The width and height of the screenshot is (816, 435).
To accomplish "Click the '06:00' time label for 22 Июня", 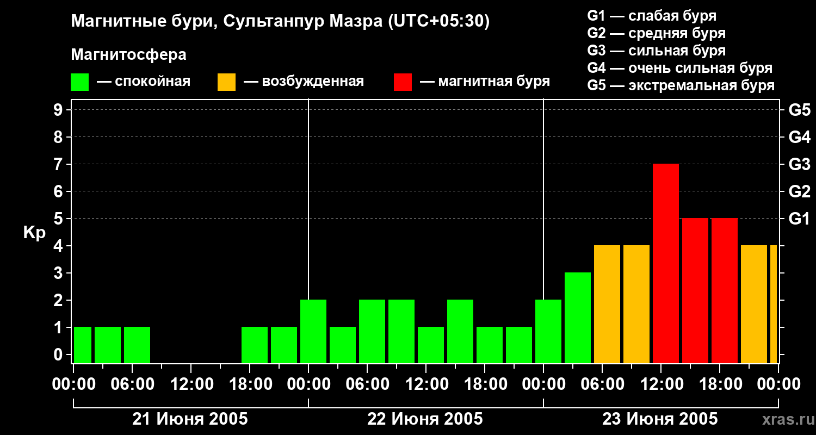I will [368, 384].
